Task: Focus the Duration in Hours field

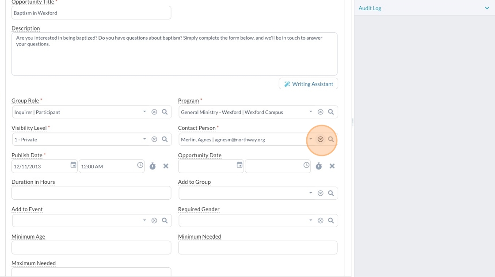Action: click(x=91, y=193)
